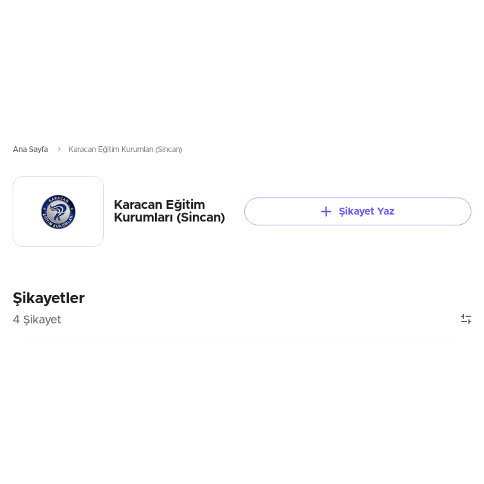484x484 pixels.
Task: Open the complaints filter sliders icon
Action: coord(466,319)
